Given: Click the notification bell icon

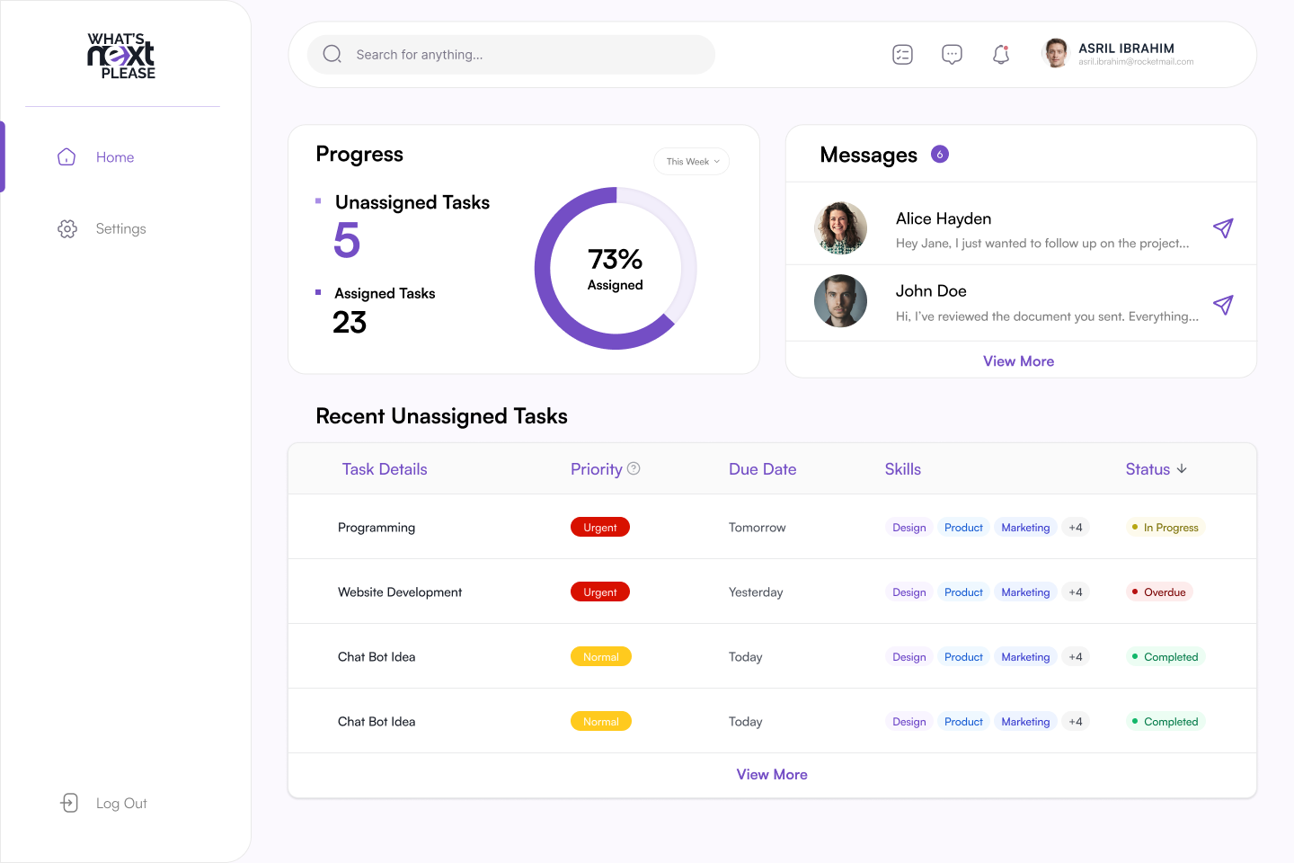Looking at the screenshot, I should [x=1001, y=55].
